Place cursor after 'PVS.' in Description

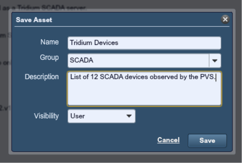(x=216, y=77)
